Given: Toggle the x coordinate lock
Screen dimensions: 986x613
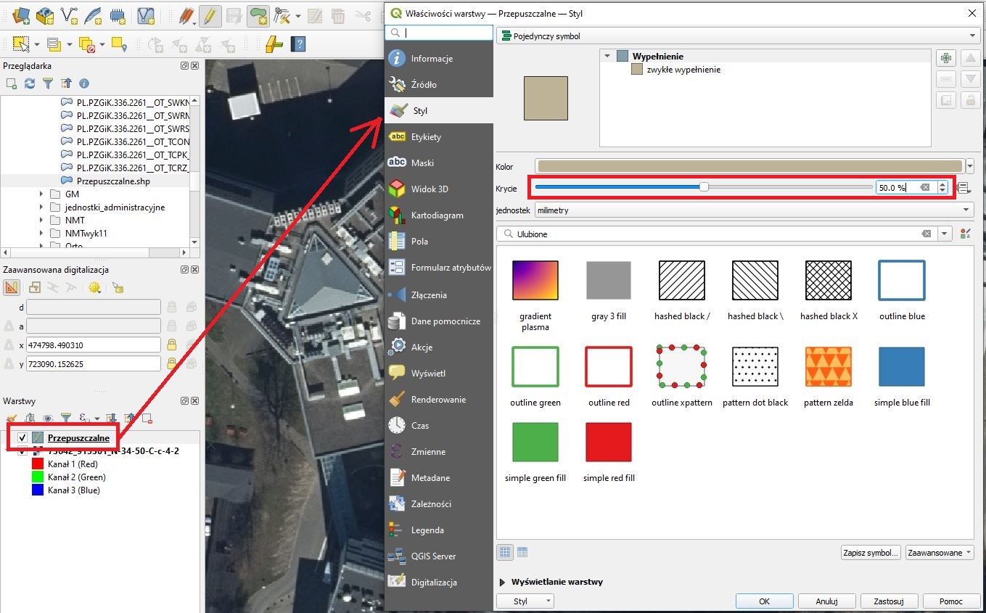Looking at the screenshot, I should (x=172, y=345).
